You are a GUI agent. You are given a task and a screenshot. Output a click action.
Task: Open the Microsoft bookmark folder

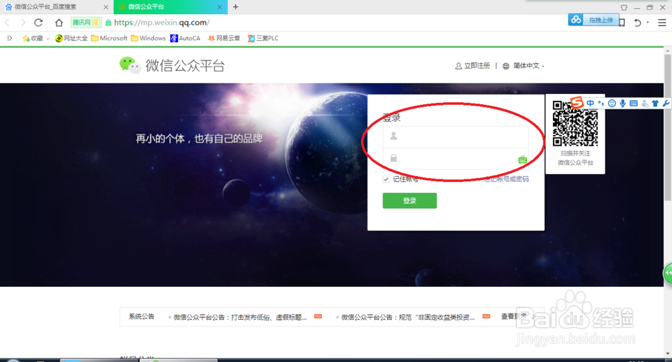110,38
